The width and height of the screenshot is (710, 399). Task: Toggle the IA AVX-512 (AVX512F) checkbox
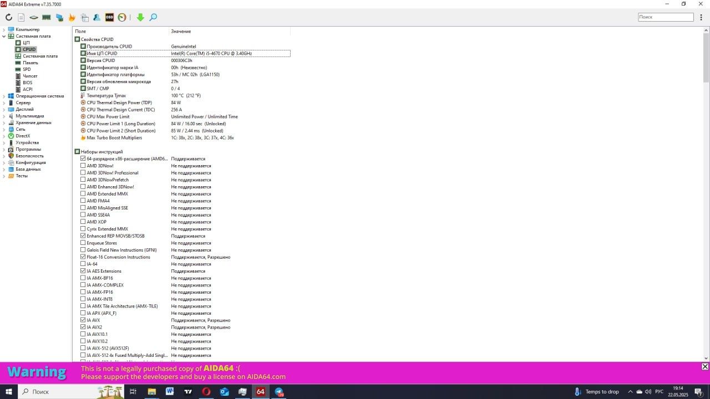point(83,348)
